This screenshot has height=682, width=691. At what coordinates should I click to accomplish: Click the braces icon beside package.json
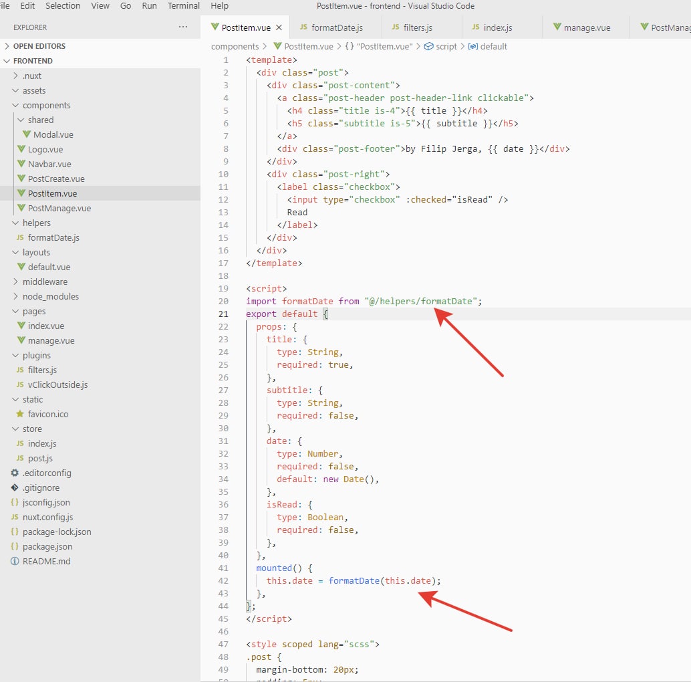15,546
